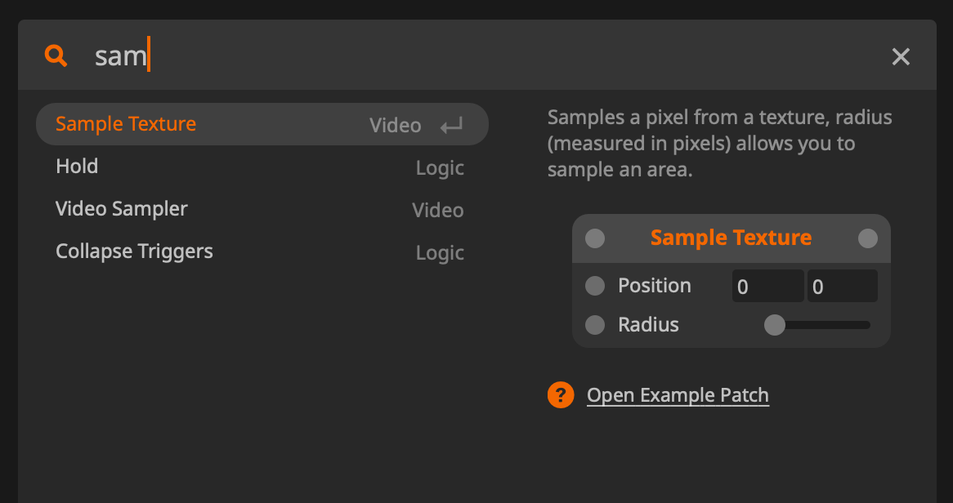
Task: Click the Sample Texture node output port
Action: (x=868, y=238)
